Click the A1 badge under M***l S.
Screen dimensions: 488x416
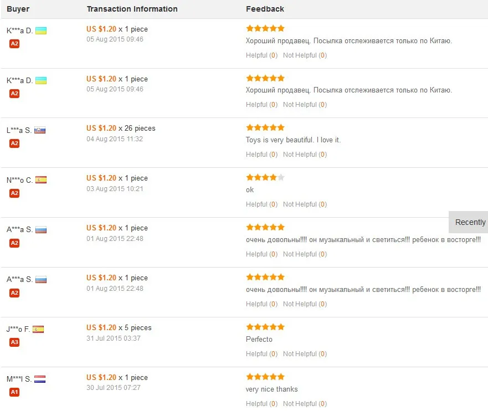(x=14, y=392)
